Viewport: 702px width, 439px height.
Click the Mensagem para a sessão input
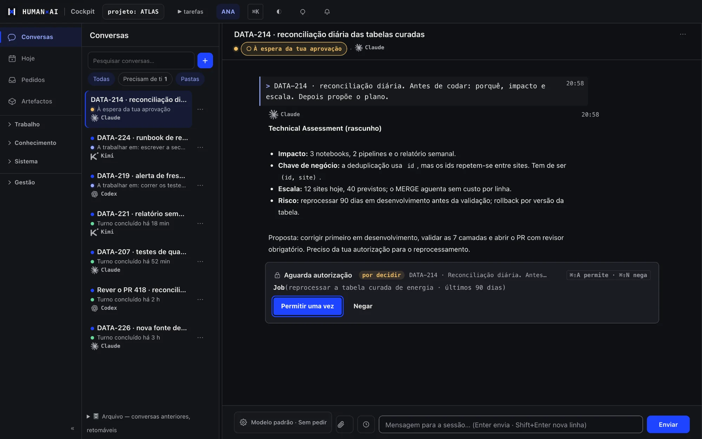[x=511, y=425]
